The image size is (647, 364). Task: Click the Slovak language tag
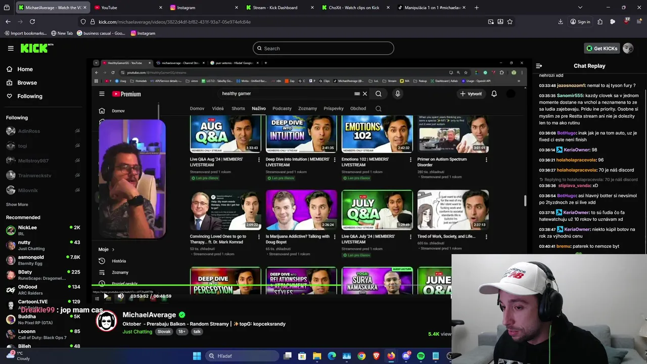[164, 332]
